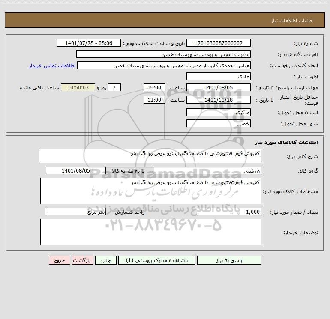The width and height of the screenshot is (330, 319).
Task: Click remaining days field showing 7
Action: click(x=114, y=87)
